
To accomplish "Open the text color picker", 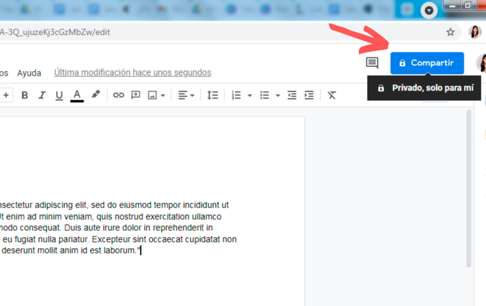I will pyautogui.click(x=77, y=95).
